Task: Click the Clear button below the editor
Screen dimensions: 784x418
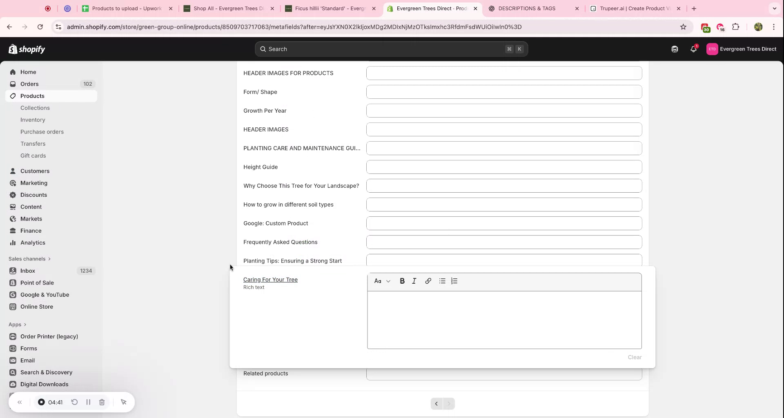Action: (635, 357)
